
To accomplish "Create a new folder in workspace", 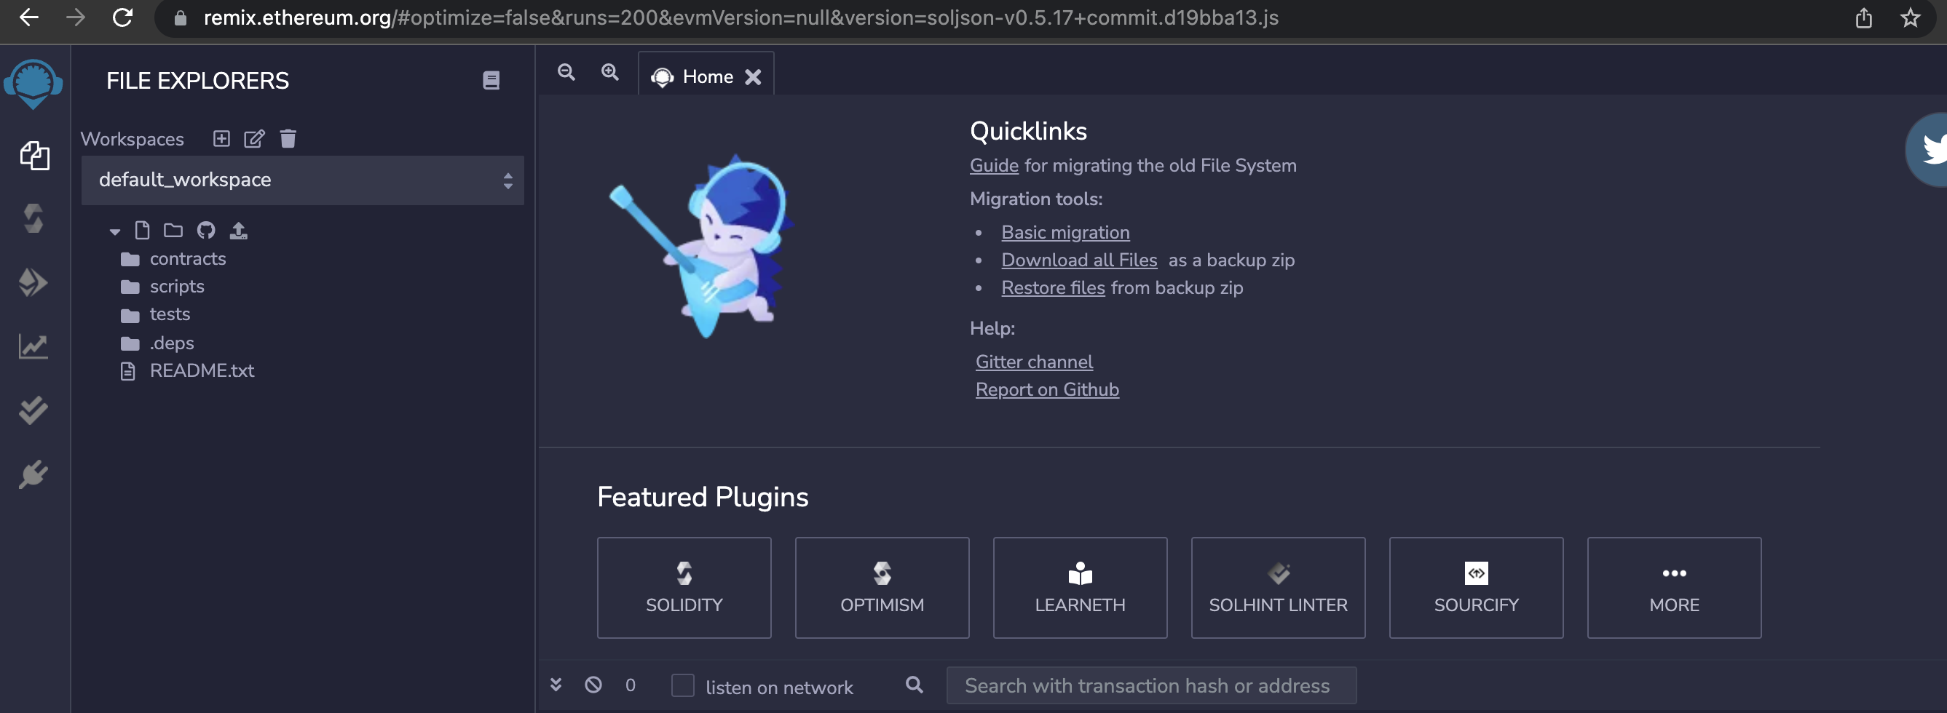I will (x=174, y=230).
